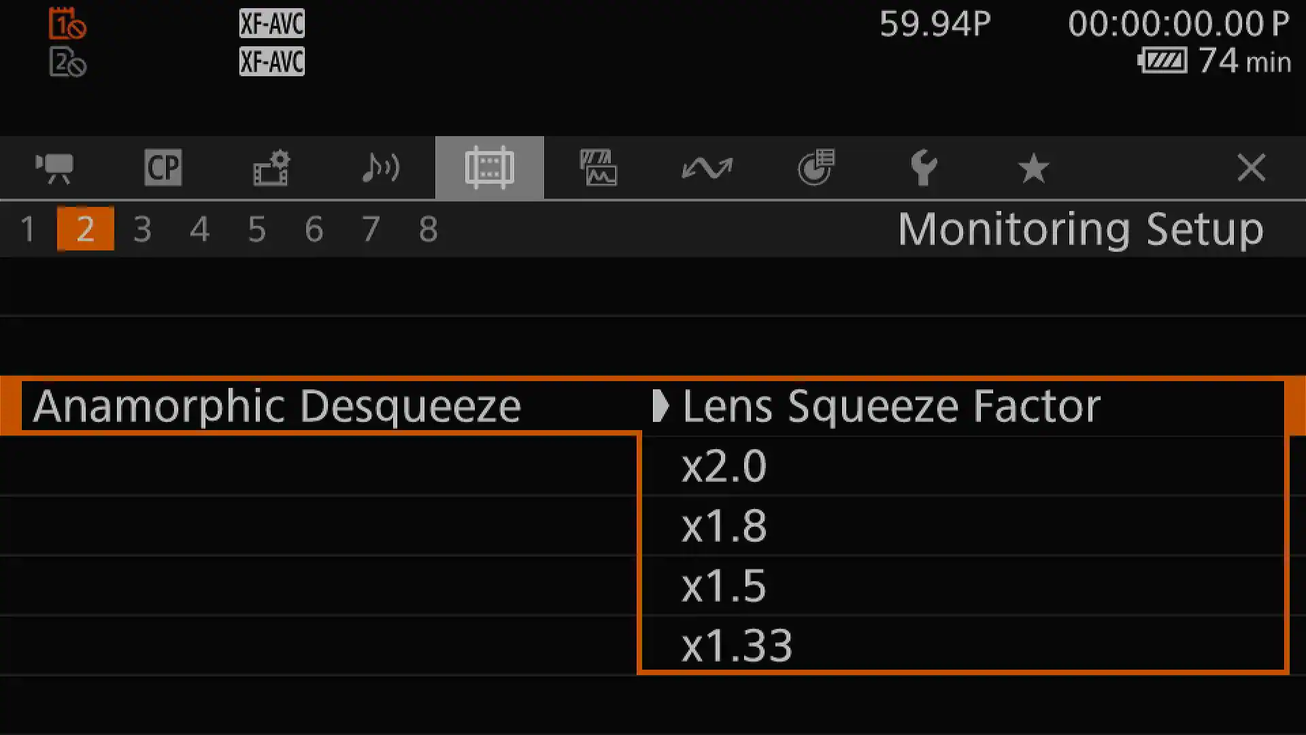The width and height of the screenshot is (1306, 735).
Task: Open the assistance functions menu icon
Action: pyautogui.click(x=598, y=167)
